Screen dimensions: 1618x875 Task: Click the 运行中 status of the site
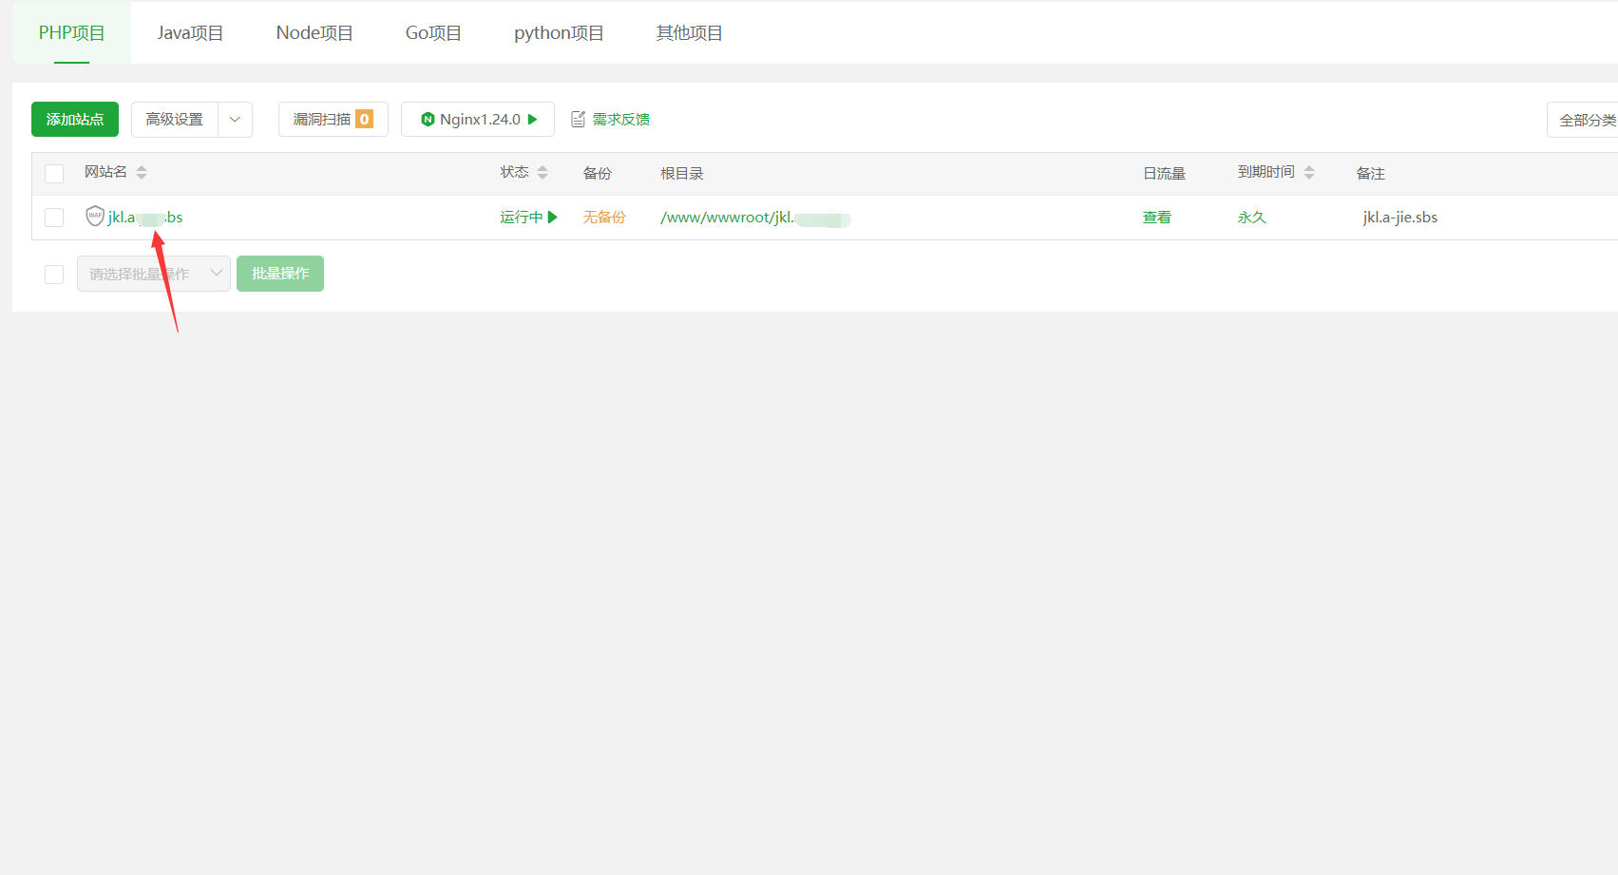pyautogui.click(x=522, y=218)
